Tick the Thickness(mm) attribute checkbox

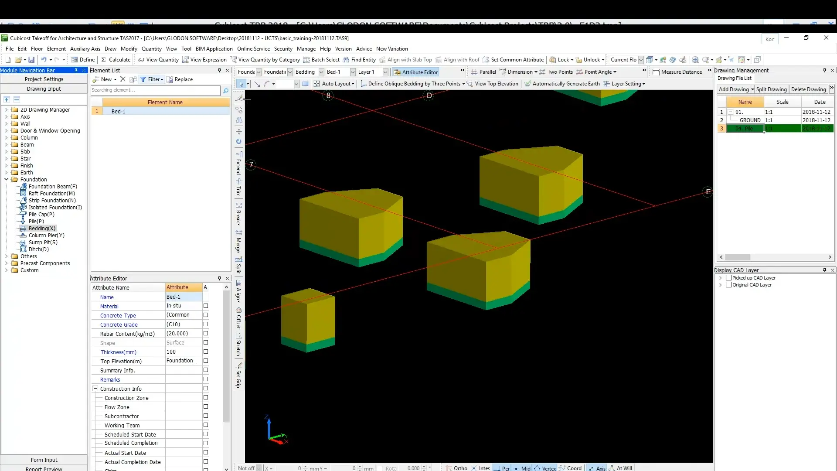click(x=206, y=352)
